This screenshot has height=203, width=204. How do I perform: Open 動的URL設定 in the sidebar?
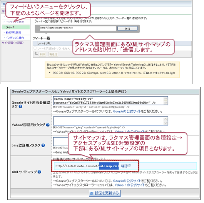(13, 33)
